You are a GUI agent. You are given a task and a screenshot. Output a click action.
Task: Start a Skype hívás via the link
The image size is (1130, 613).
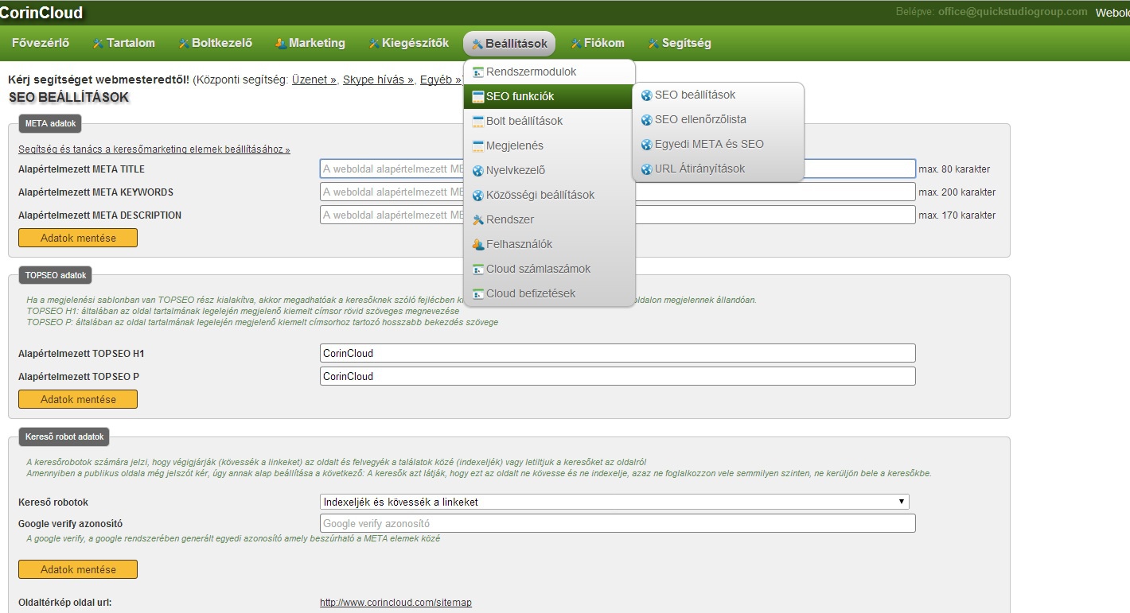379,80
